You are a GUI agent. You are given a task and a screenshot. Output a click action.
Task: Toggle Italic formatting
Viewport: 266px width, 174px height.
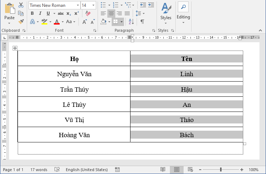40,13
